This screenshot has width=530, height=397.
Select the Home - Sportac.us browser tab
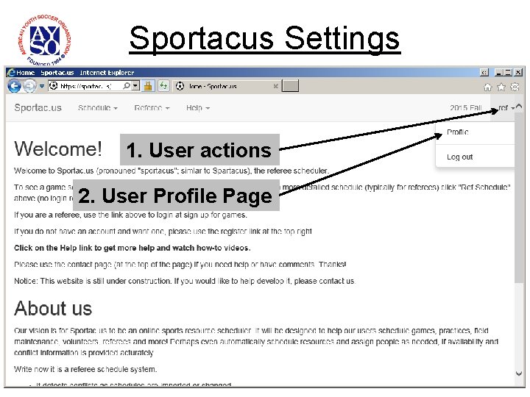(x=226, y=87)
